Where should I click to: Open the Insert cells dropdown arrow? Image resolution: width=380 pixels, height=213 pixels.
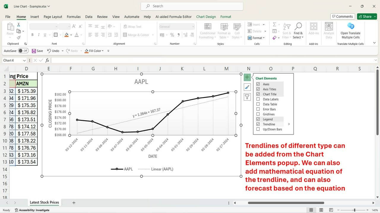click(264, 25)
